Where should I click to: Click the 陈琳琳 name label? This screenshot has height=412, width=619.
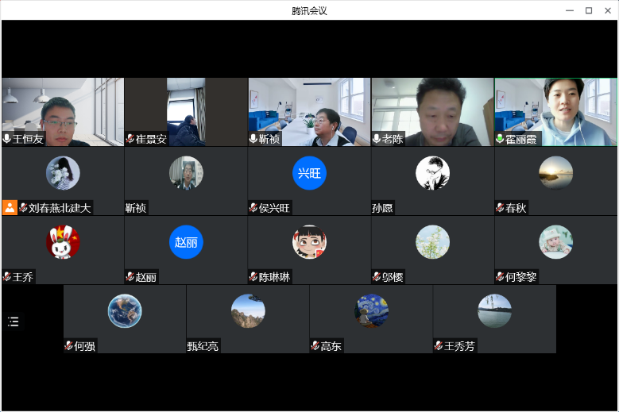[x=274, y=277]
